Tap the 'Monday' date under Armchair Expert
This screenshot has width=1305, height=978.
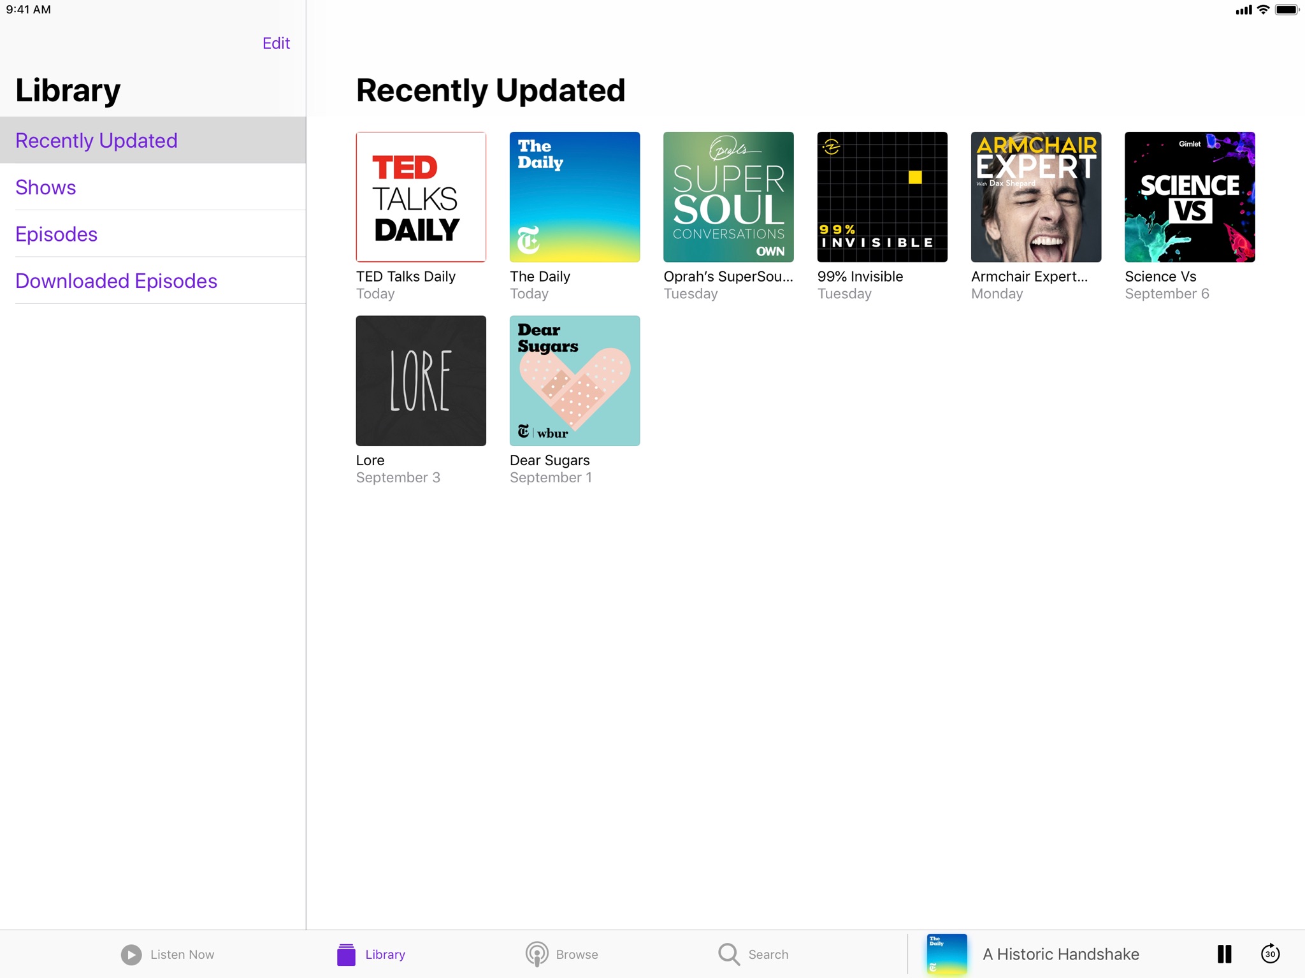[x=997, y=294]
